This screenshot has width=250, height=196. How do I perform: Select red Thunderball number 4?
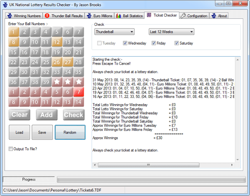(46, 92)
